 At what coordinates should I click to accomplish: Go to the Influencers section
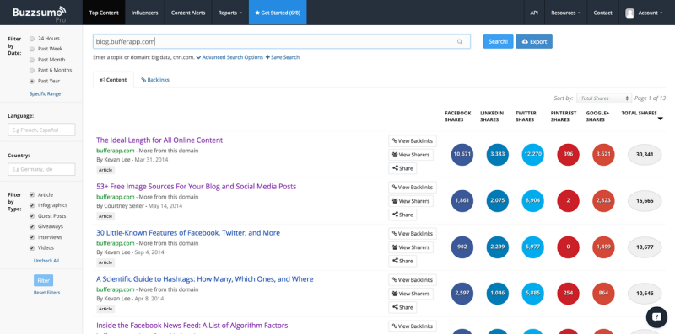click(144, 13)
